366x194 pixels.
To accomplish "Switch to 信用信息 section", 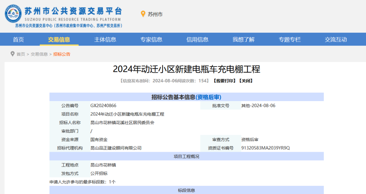I will tap(197, 40).
